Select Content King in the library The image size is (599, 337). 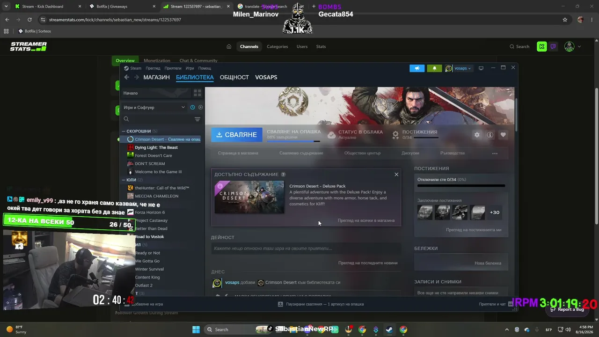pyautogui.click(x=147, y=277)
